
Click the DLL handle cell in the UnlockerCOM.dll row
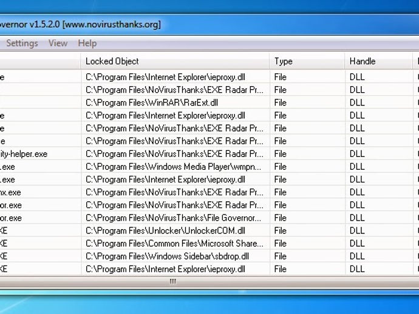tap(357, 231)
